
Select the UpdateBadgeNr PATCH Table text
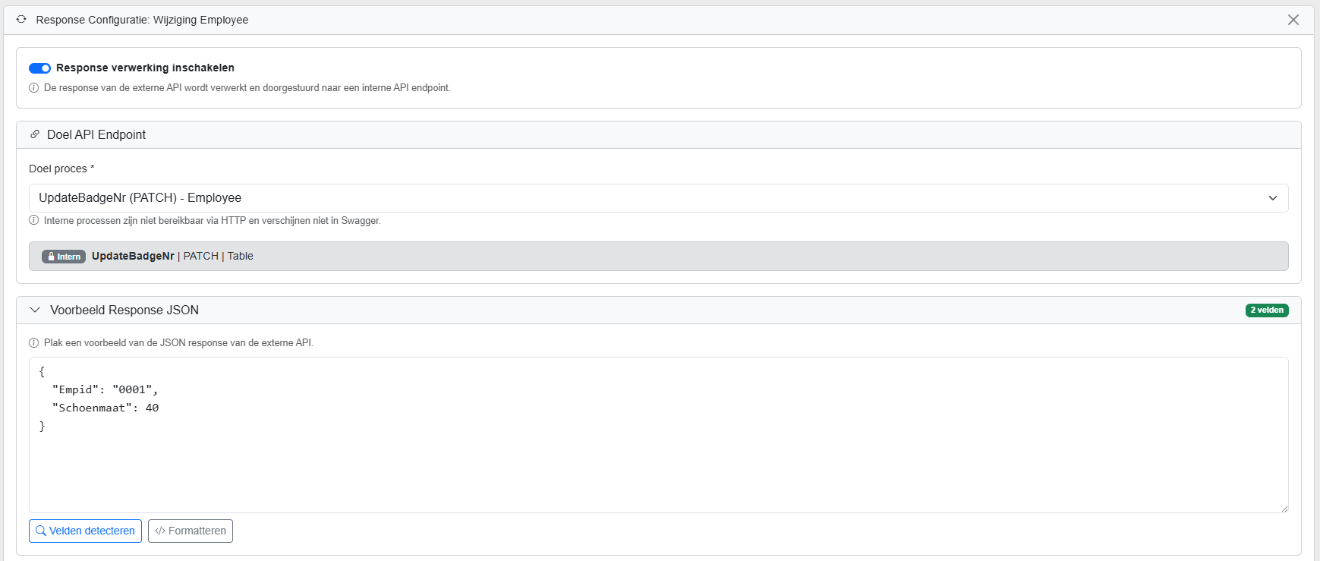click(172, 257)
